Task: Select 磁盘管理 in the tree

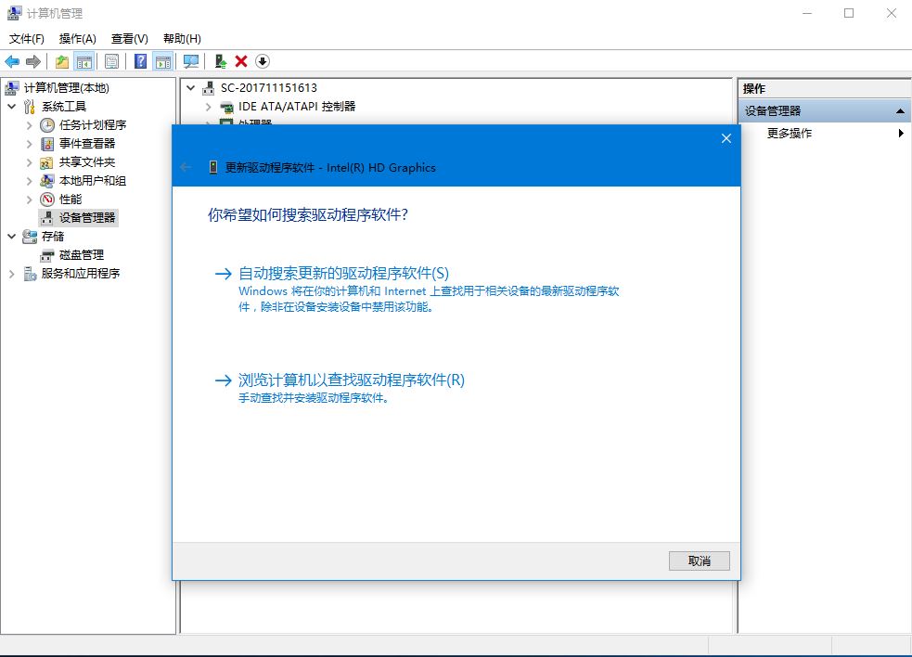Action: pos(82,255)
